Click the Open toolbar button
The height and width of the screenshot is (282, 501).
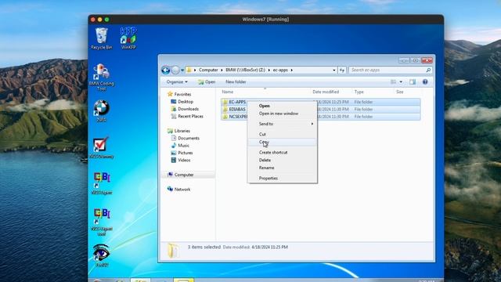207,81
